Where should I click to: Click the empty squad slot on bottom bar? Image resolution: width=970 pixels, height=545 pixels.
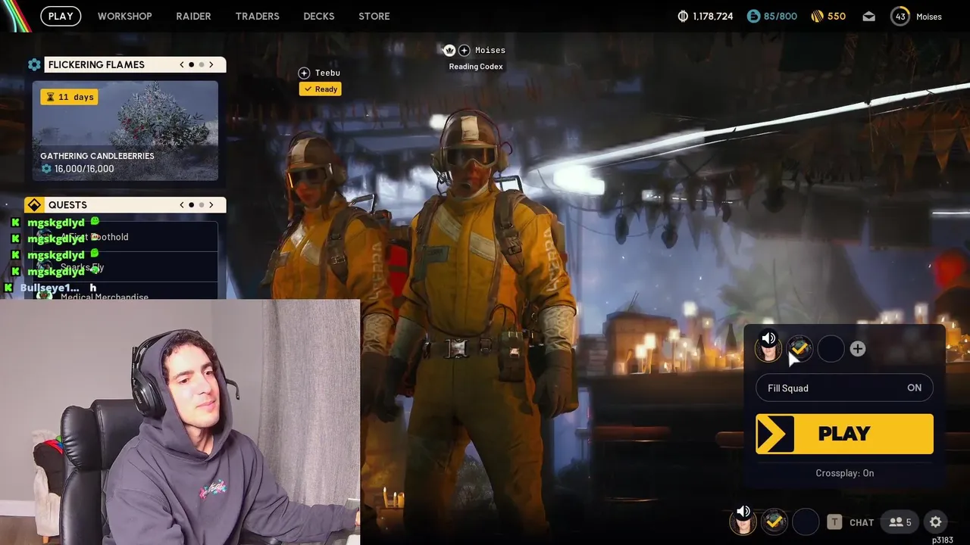pos(806,522)
